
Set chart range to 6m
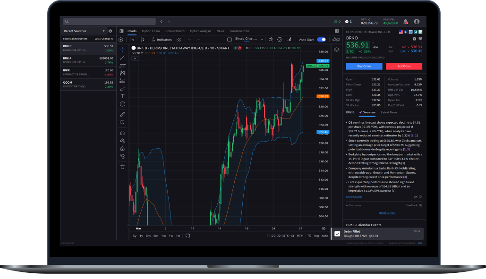pyautogui.click(x=148, y=236)
